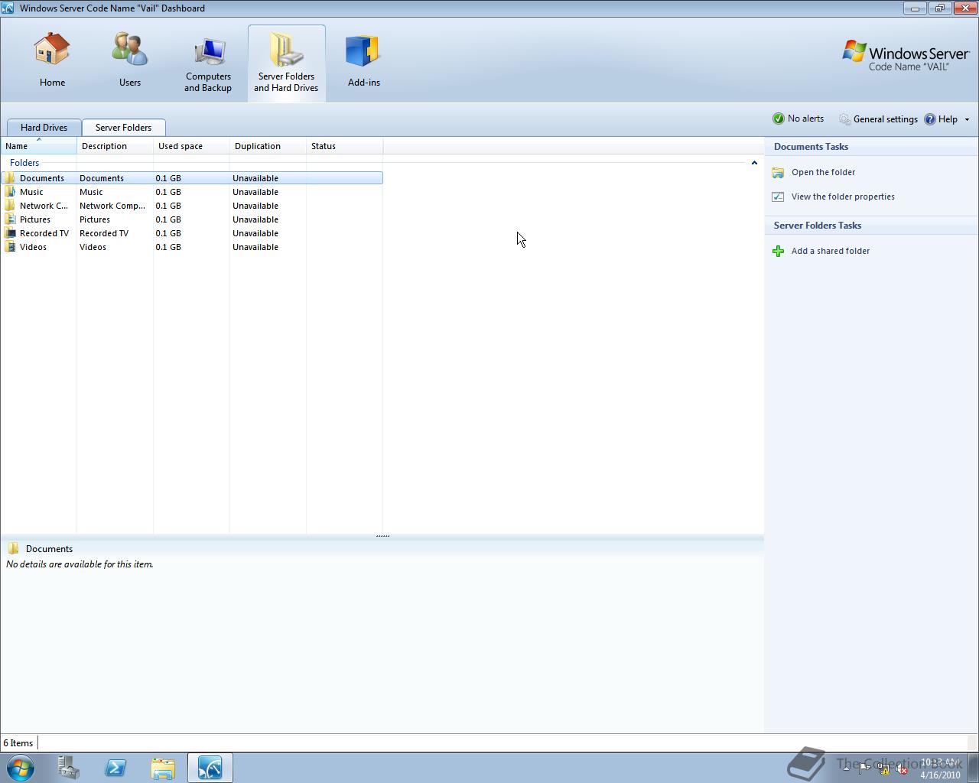Click the Music folder icon in list
979x783 pixels.
tap(10, 192)
